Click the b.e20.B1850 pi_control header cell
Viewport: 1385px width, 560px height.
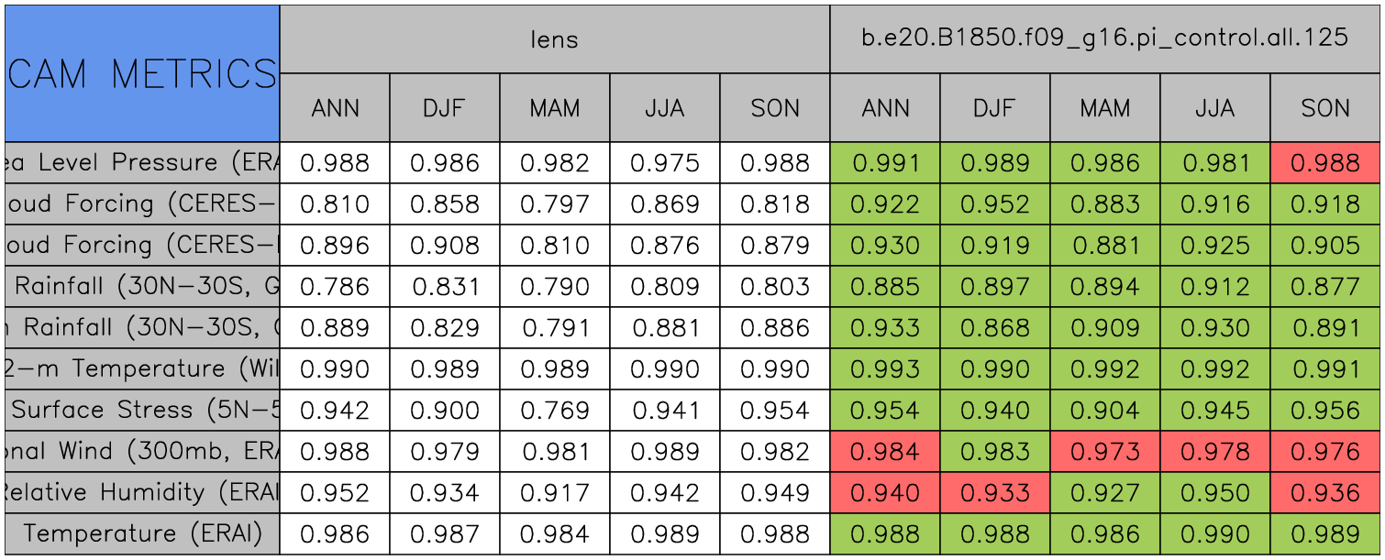(x=1104, y=39)
